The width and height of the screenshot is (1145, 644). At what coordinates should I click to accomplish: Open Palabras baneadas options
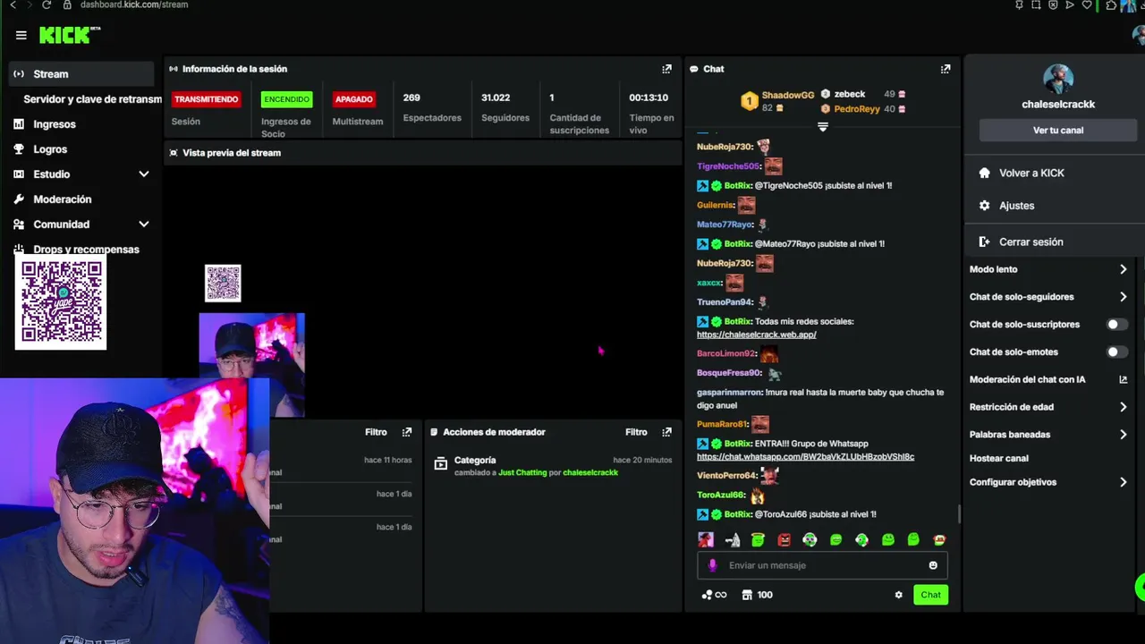point(1048,435)
